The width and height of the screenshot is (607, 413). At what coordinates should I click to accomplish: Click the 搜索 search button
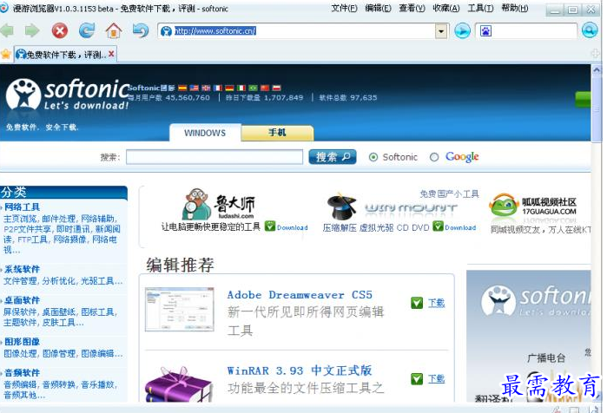(x=333, y=157)
